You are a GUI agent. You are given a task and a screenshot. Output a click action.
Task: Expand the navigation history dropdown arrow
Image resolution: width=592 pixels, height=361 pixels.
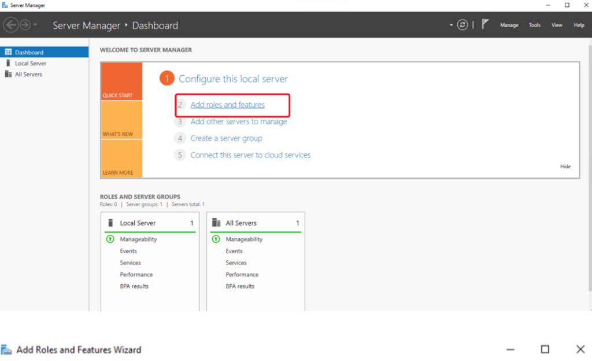(36, 25)
